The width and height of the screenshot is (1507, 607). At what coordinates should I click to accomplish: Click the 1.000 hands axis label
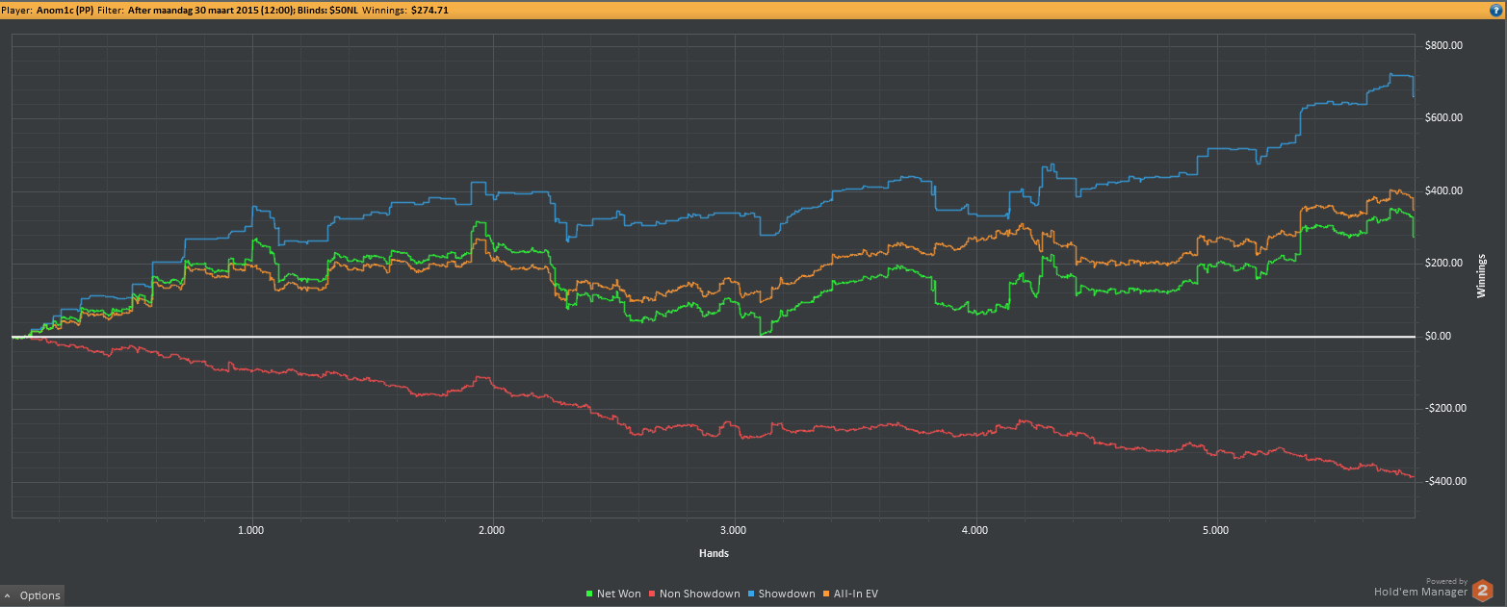coord(251,529)
